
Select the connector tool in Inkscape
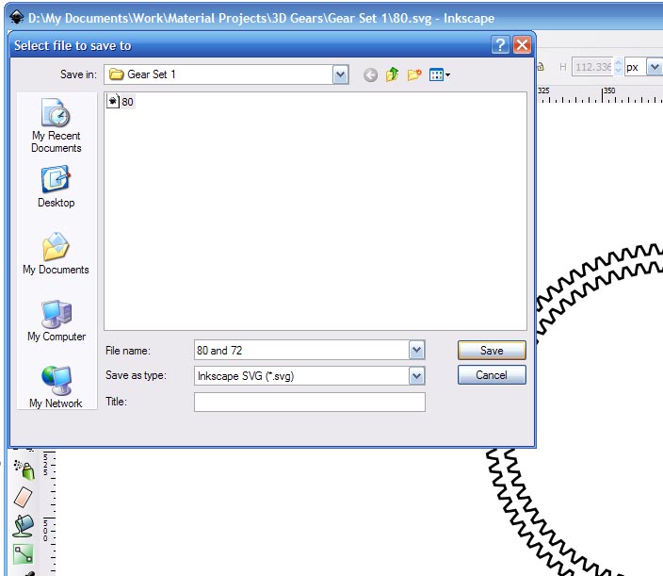pos(24,554)
